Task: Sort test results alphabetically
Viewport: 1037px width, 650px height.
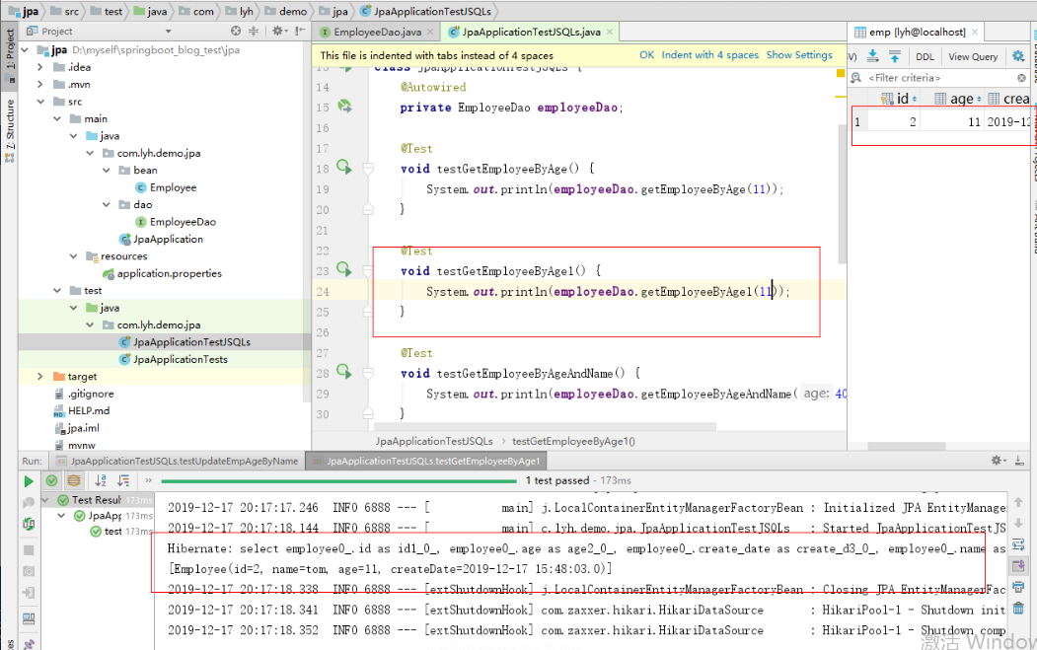Action: 101,480
